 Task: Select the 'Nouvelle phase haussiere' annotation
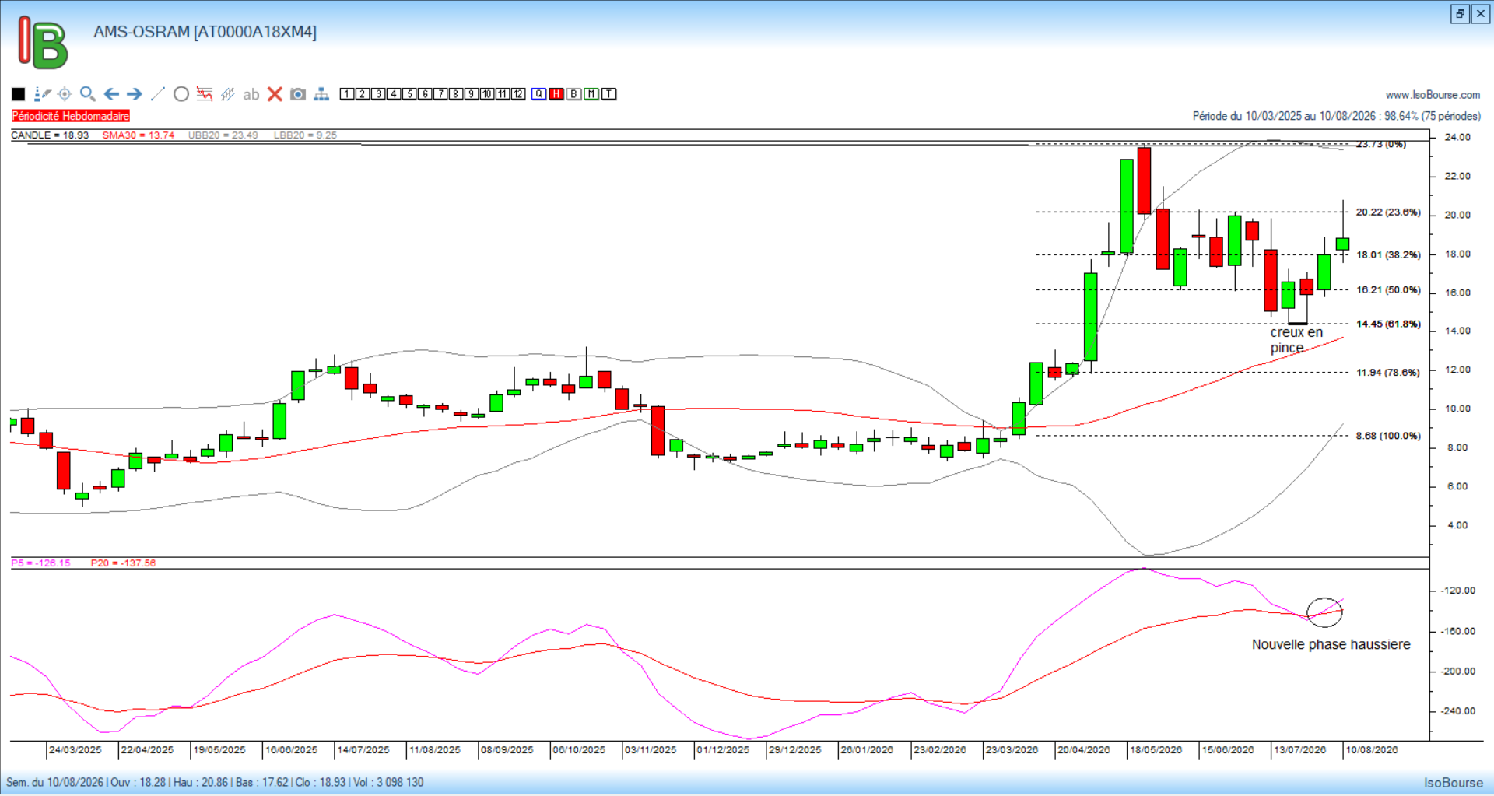1331,644
